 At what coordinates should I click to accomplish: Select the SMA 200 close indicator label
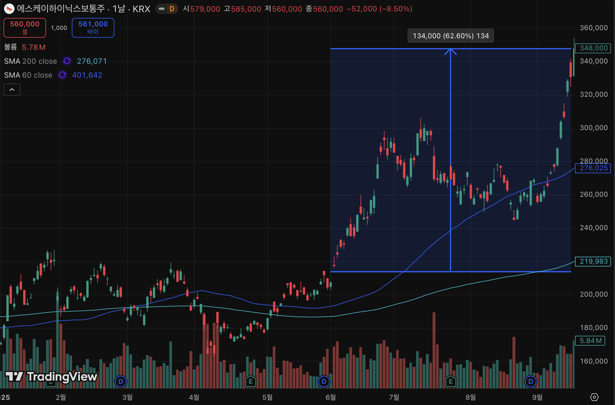coord(30,61)
